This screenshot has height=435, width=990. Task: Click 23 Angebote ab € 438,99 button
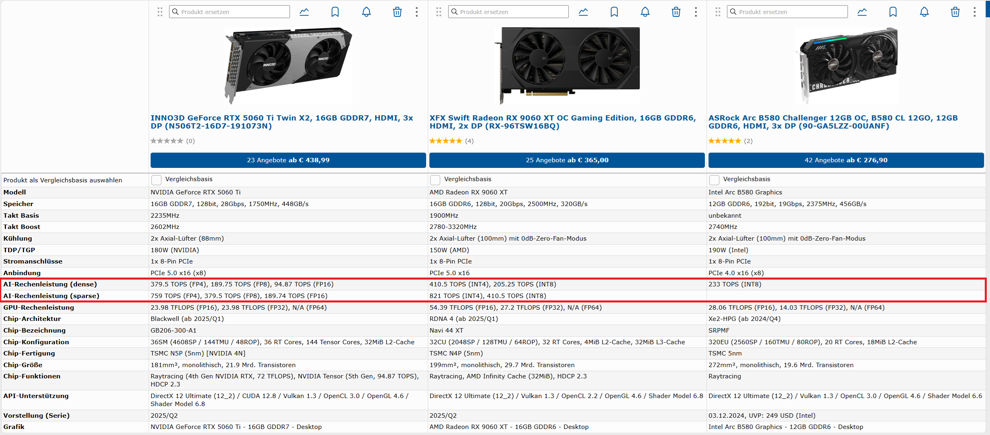click(x=288, y=160)
